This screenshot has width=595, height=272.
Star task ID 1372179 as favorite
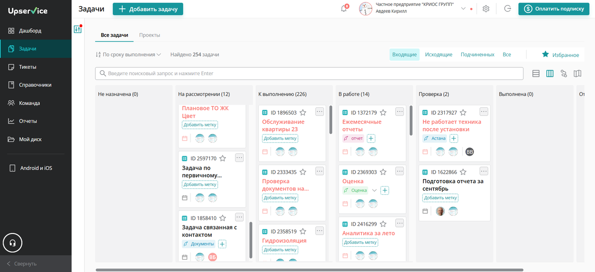[383, 113]
